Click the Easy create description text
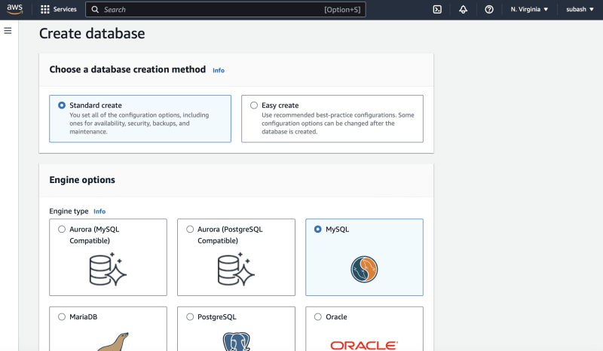603x351 pixels. click(338, 123)
